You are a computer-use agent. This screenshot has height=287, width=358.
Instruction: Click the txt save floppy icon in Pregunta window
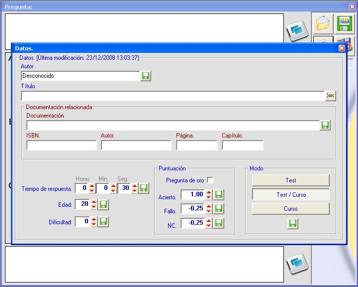344,23
